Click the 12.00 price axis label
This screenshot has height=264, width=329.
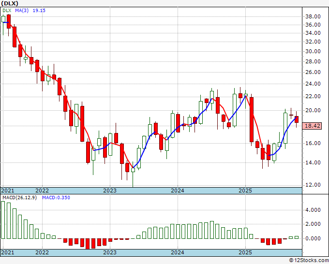[313, 185]
